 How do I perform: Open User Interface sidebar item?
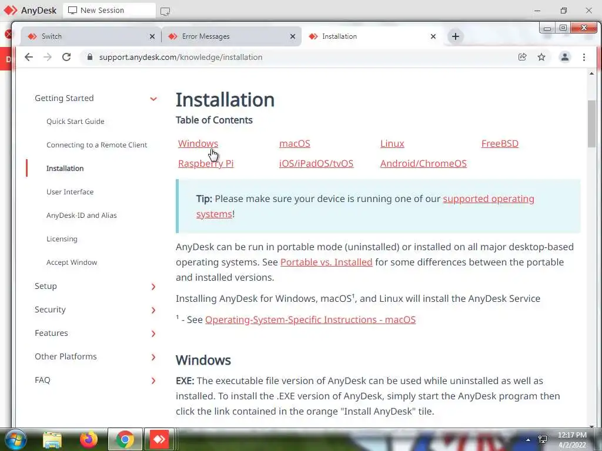(70, 192)
